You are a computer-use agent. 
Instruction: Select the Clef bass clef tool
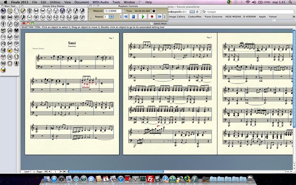pyautogui.click(x=16, y=44)
